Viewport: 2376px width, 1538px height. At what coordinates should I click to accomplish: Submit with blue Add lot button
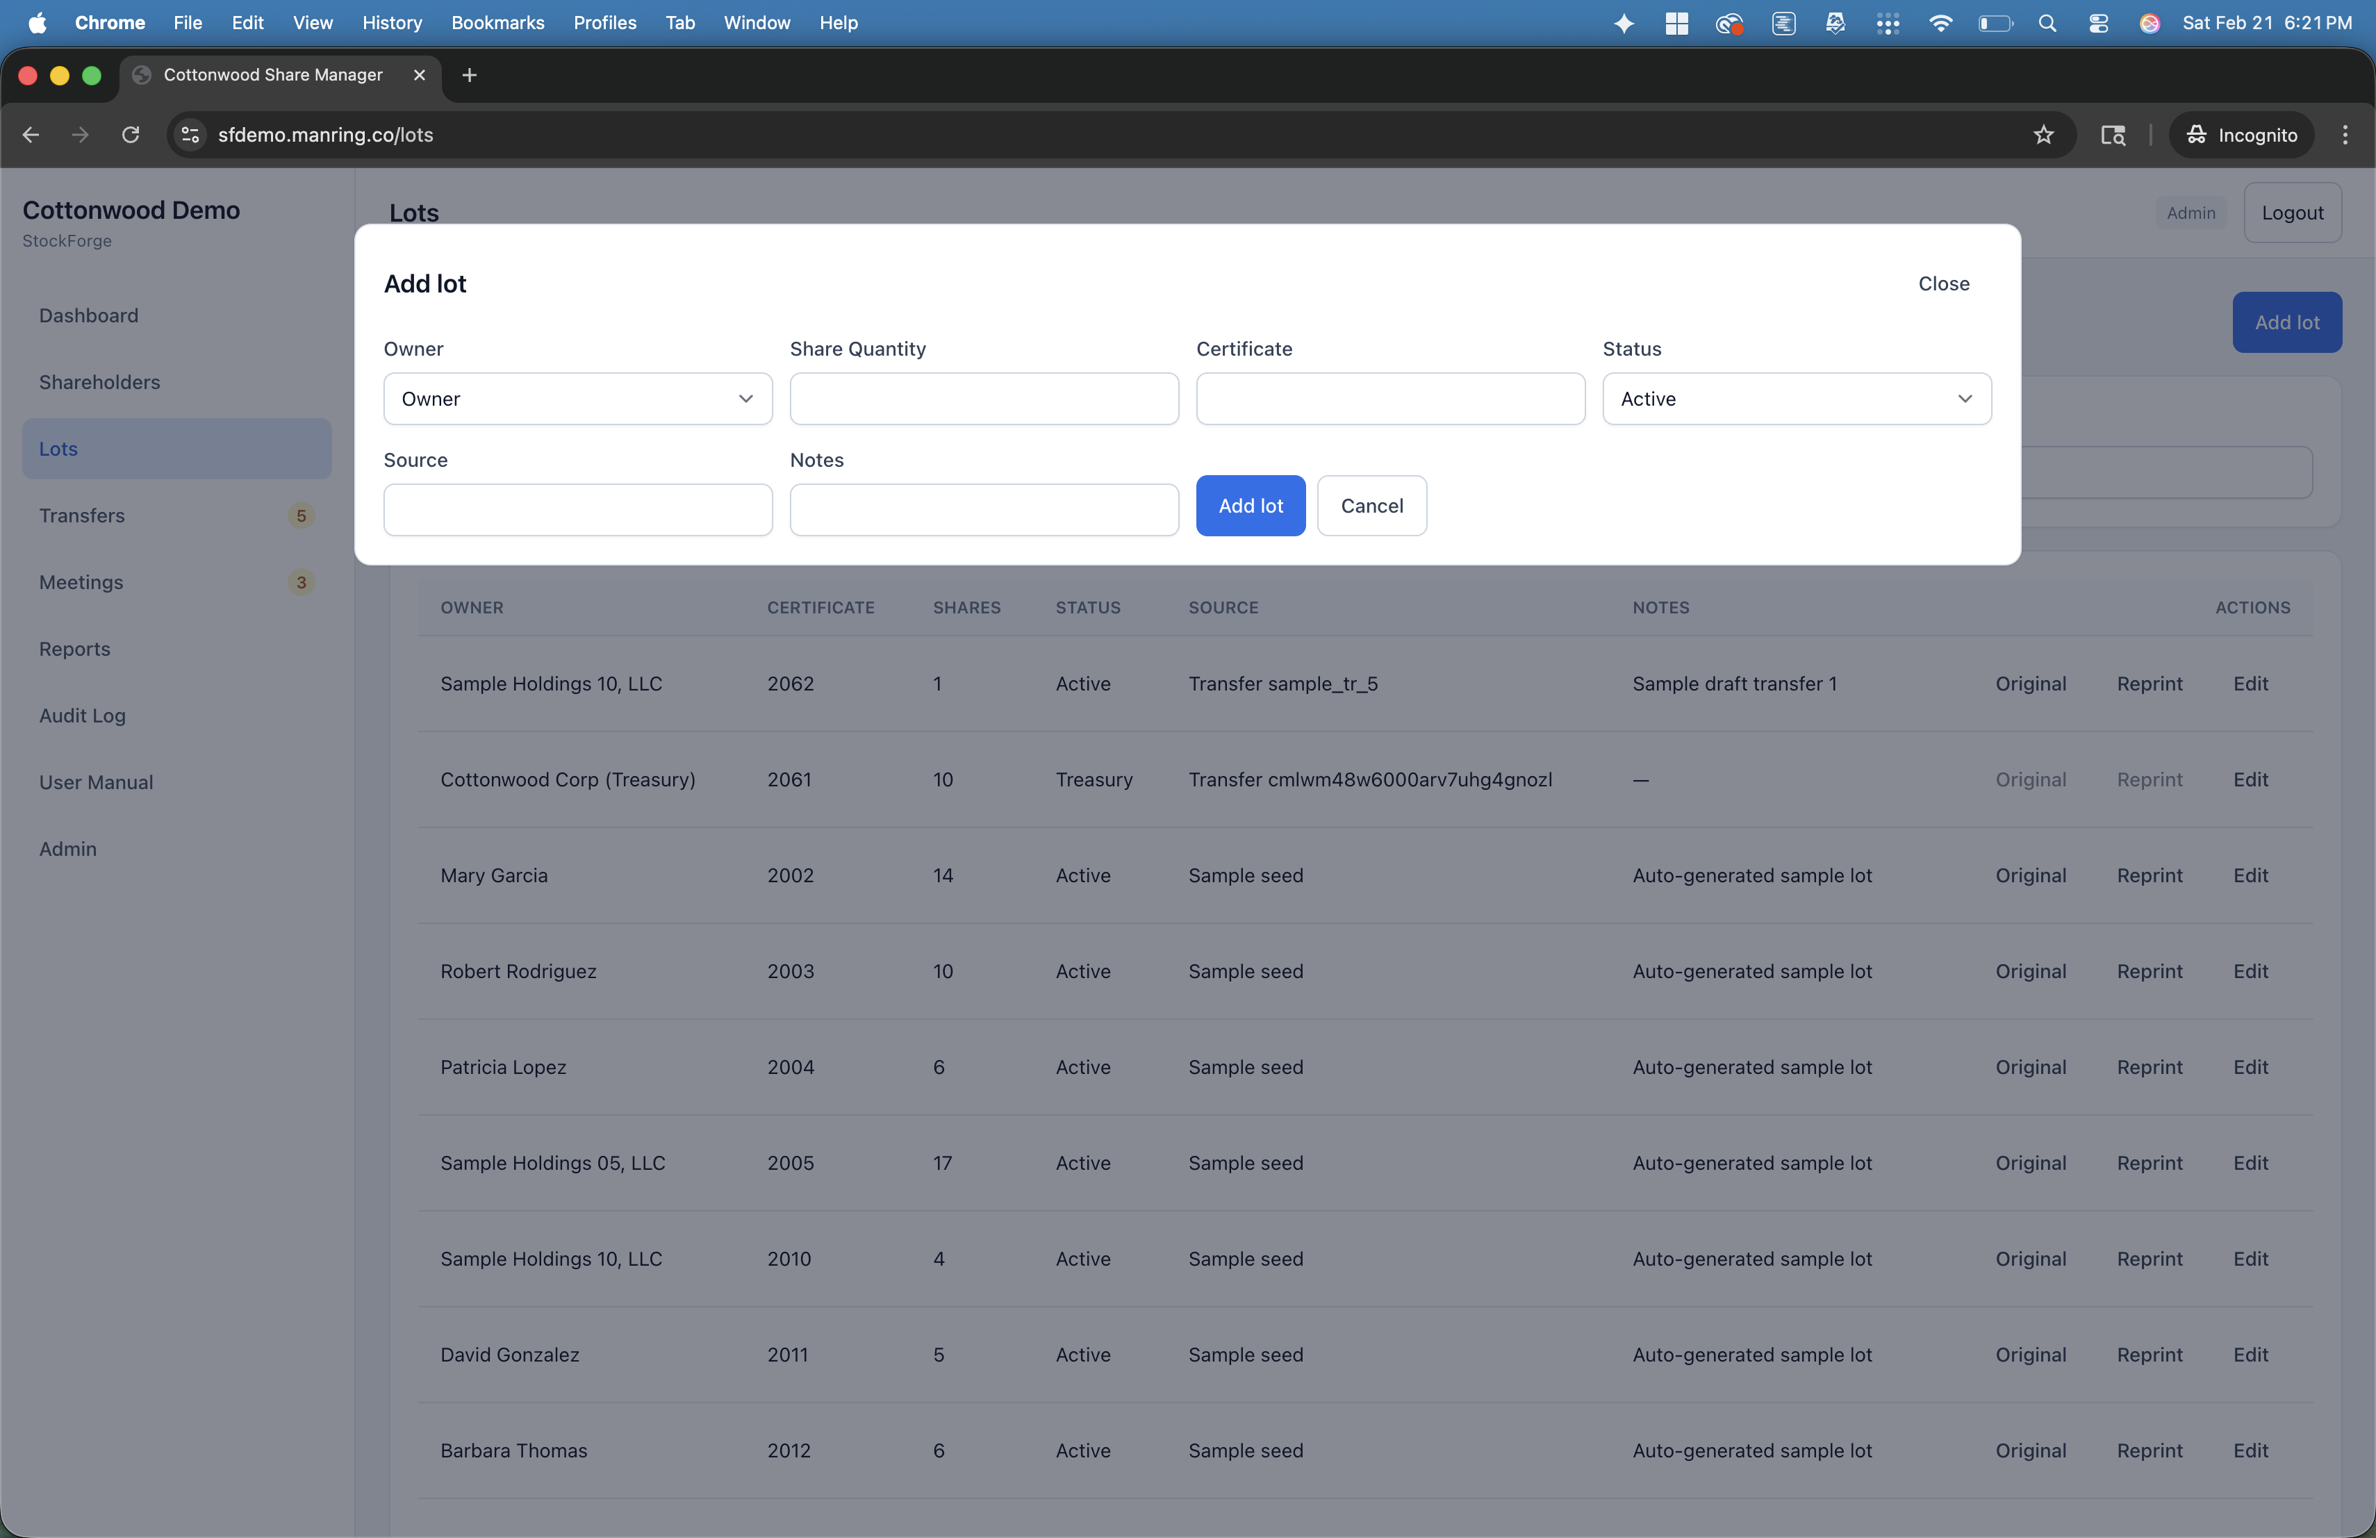[1250, 506]
